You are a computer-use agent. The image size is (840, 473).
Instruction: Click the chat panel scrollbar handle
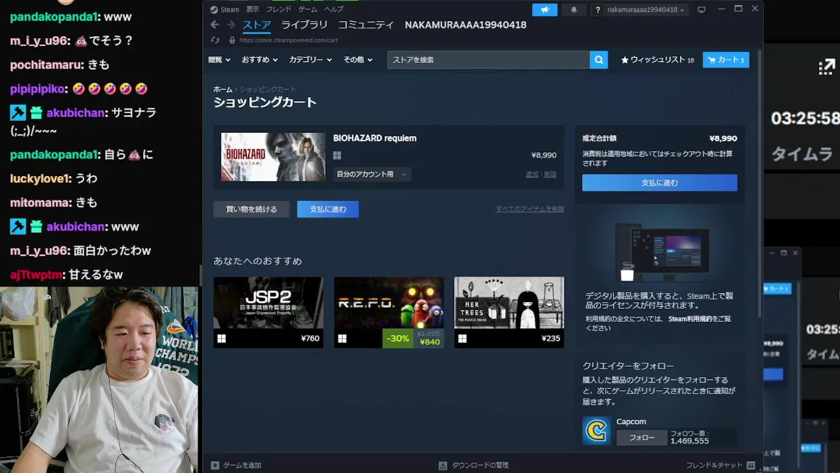tap(200, 275)
